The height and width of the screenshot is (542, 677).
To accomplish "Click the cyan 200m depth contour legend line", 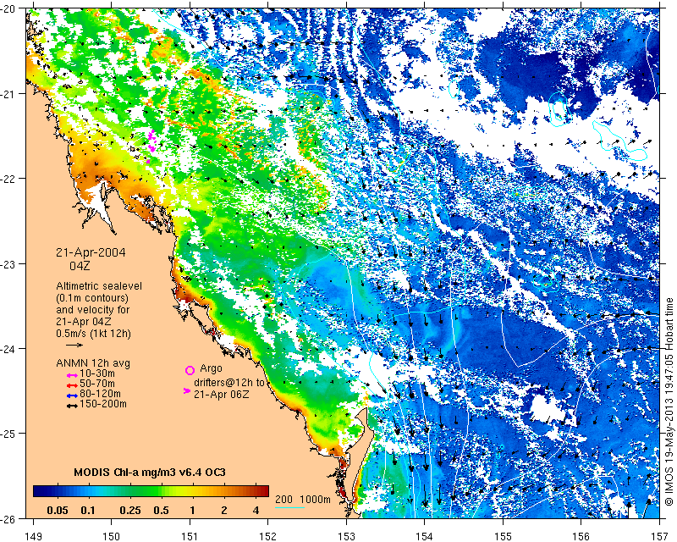I will click(289, 507).
